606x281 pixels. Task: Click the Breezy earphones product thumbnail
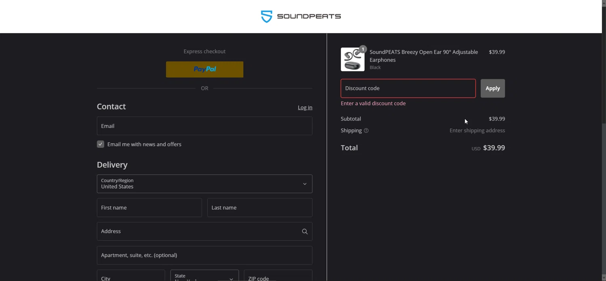(353, 59)
